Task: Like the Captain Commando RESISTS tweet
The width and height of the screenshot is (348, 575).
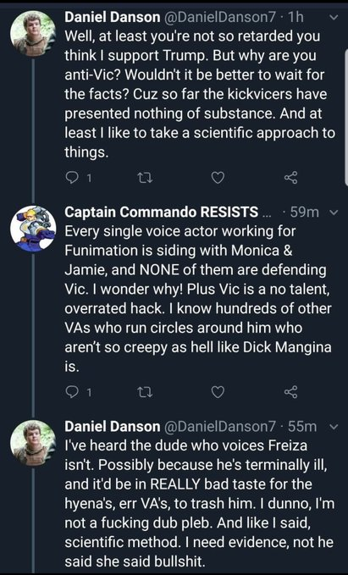Action: coord(218,393)
